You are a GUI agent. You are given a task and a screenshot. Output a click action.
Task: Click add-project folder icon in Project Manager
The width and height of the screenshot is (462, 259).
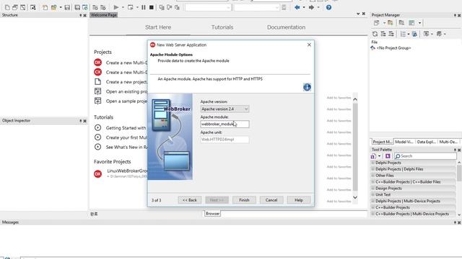(x=391, y=22)
